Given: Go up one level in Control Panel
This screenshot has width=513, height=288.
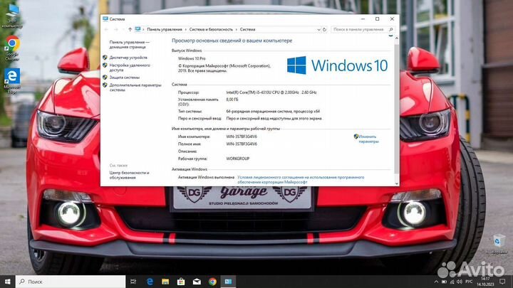Looking at the screenshot, I should (x=130, y=29).
